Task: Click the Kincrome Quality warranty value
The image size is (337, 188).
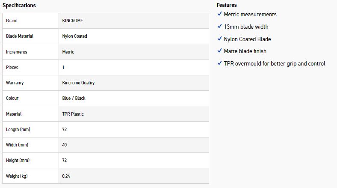Action: (x=78, y=83)
